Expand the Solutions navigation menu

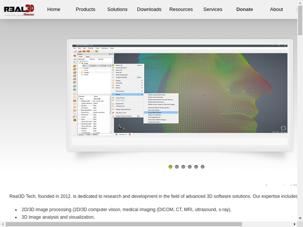point(117,9)
